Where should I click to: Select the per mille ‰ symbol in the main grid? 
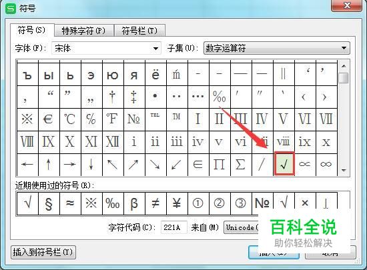[220, 97]
